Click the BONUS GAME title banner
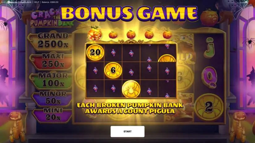 coord(129,14)
